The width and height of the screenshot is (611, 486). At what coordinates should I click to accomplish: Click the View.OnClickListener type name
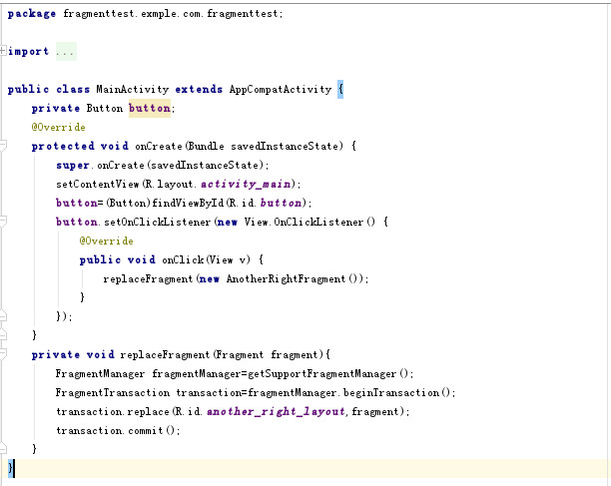(304, 222)
